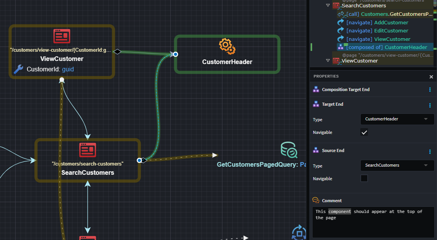Click the call arrows icon for GetCustomersP...
Screen dimensions: 437x240
pos(341,14)
